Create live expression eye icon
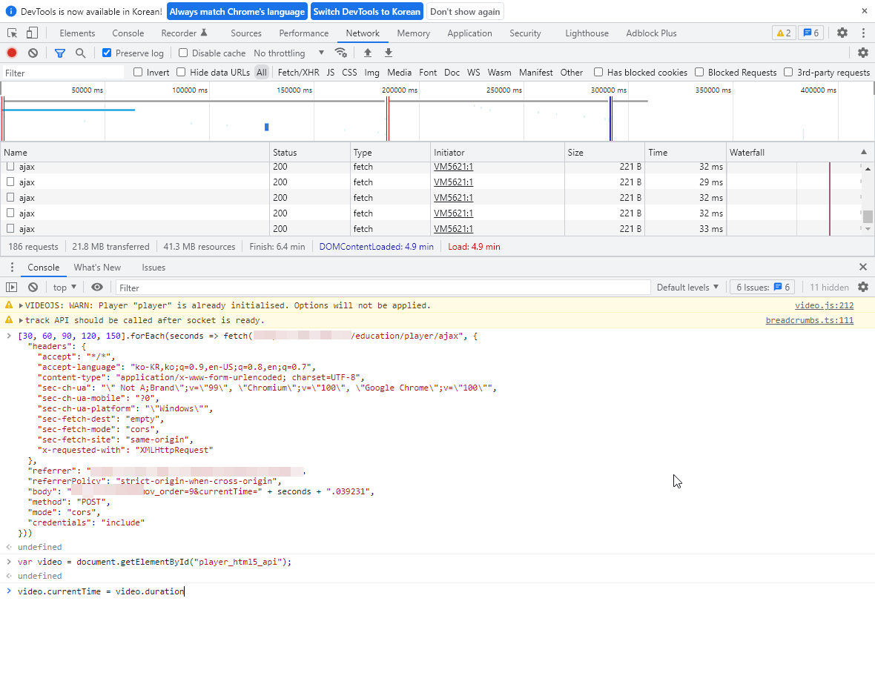 [x=97, y=288]
